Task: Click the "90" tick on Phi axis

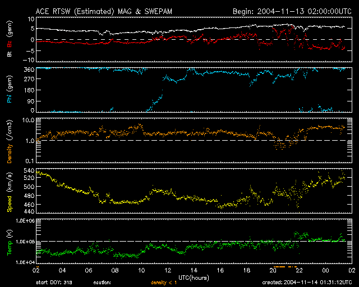Action: 31,101
